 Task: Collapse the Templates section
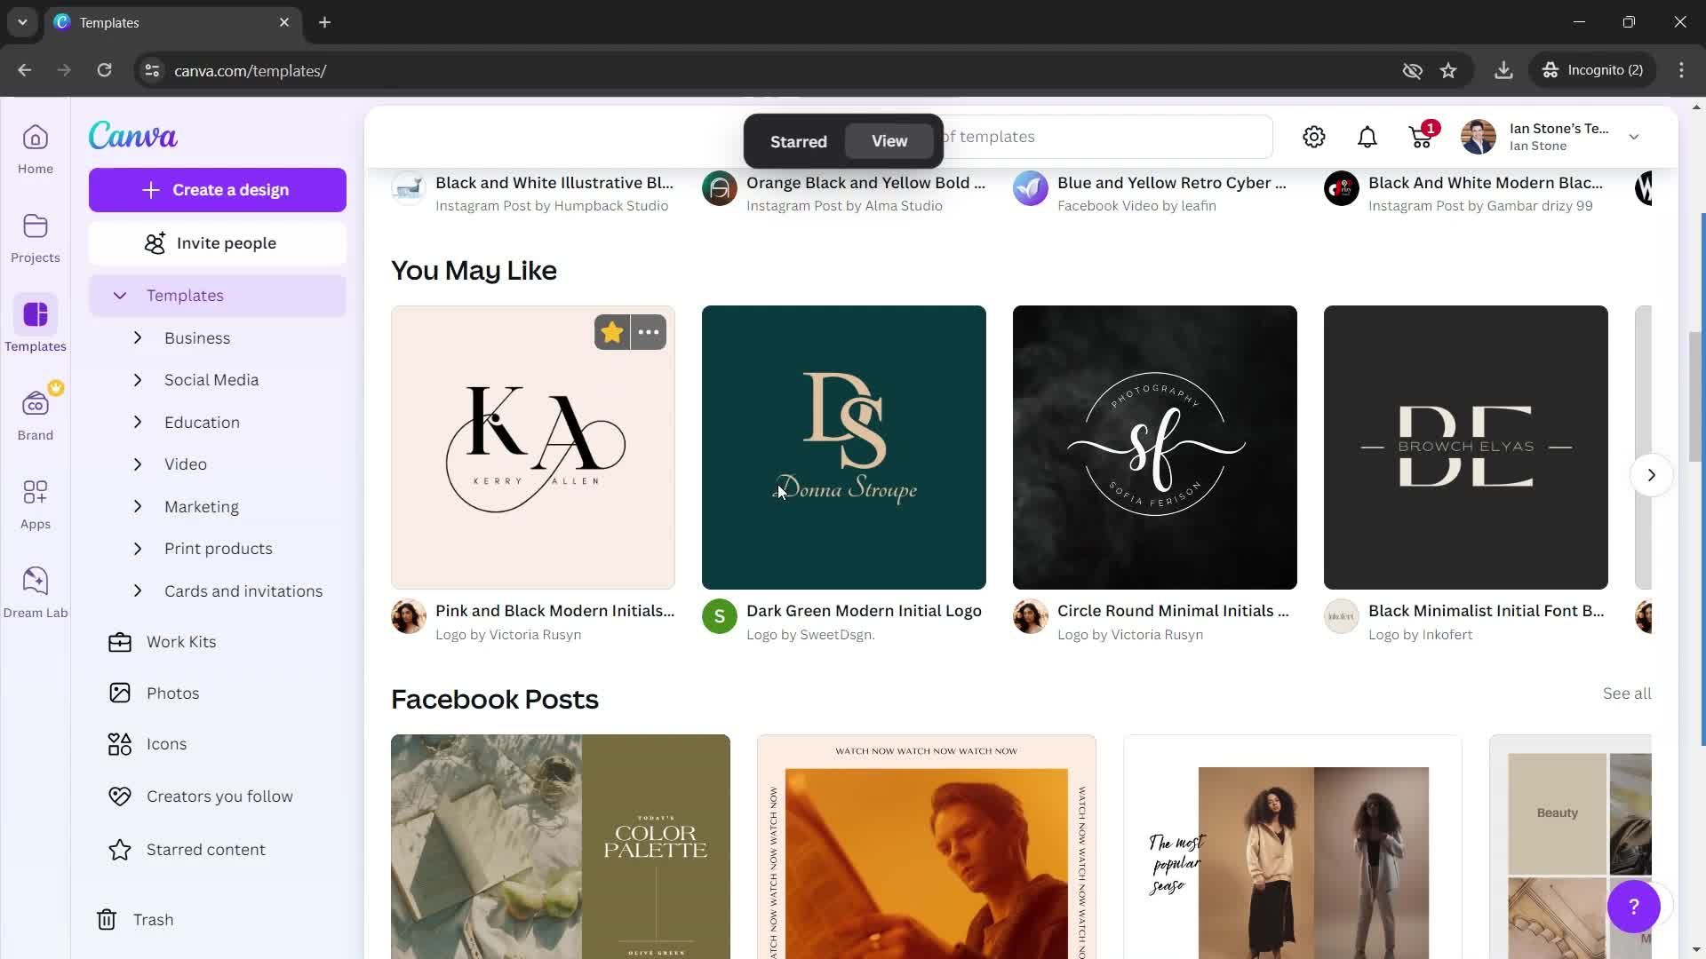pos(120,296)
